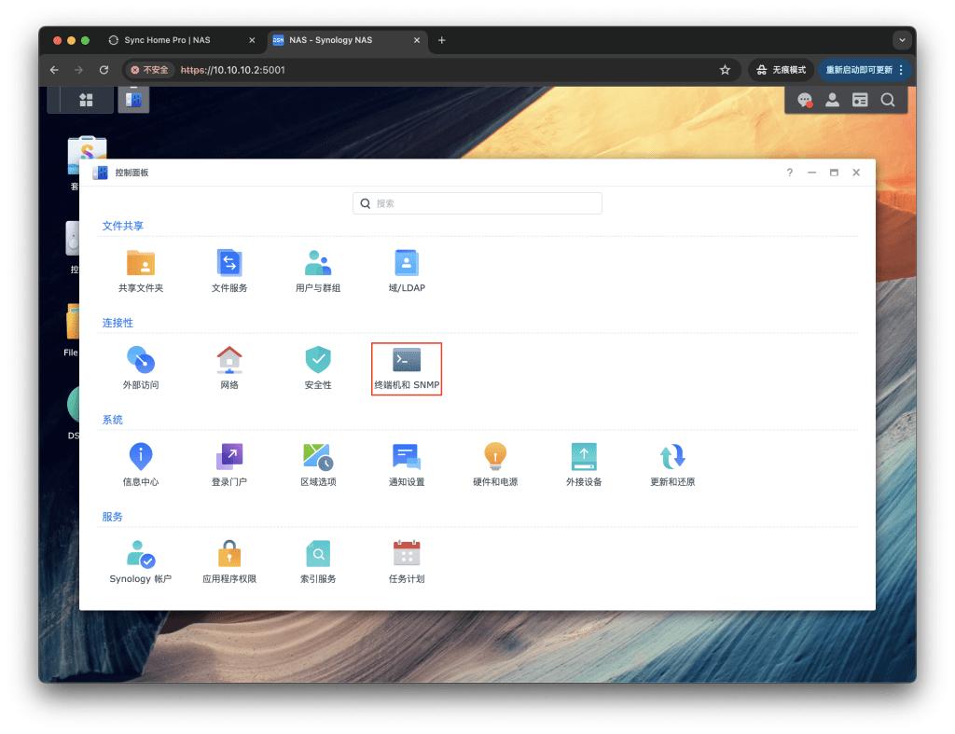955x734 pixels.
Task: Minimize the 控制面板 window
Action: coord(811,173)
